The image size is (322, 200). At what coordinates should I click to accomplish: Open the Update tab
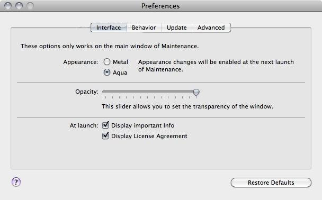pos(176,28)
